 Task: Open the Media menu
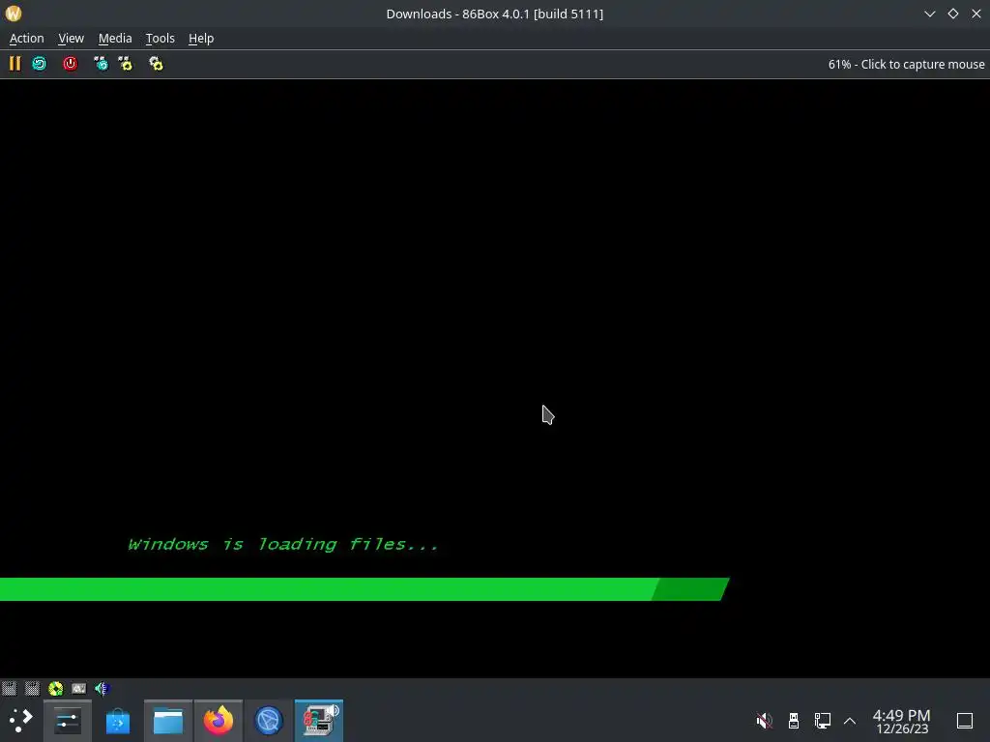tap(115, 39)
